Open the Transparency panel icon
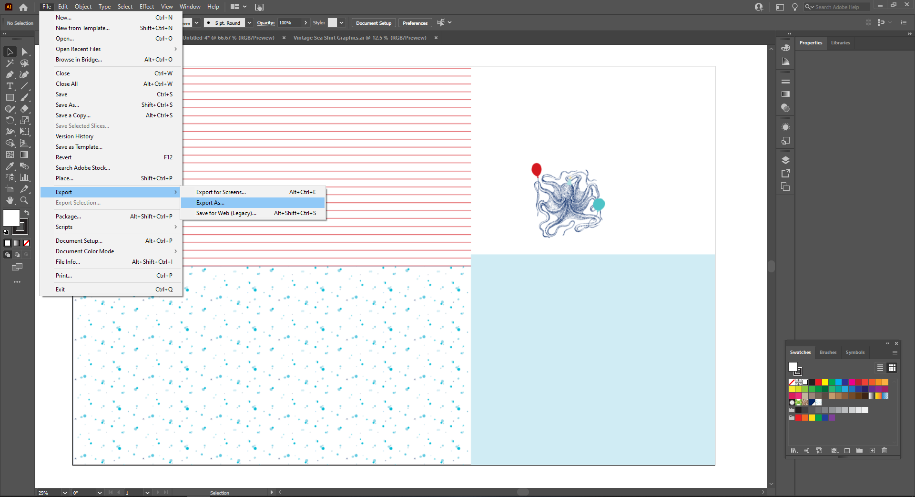Viewport: 915px width, 497px height. coord(785,108)
